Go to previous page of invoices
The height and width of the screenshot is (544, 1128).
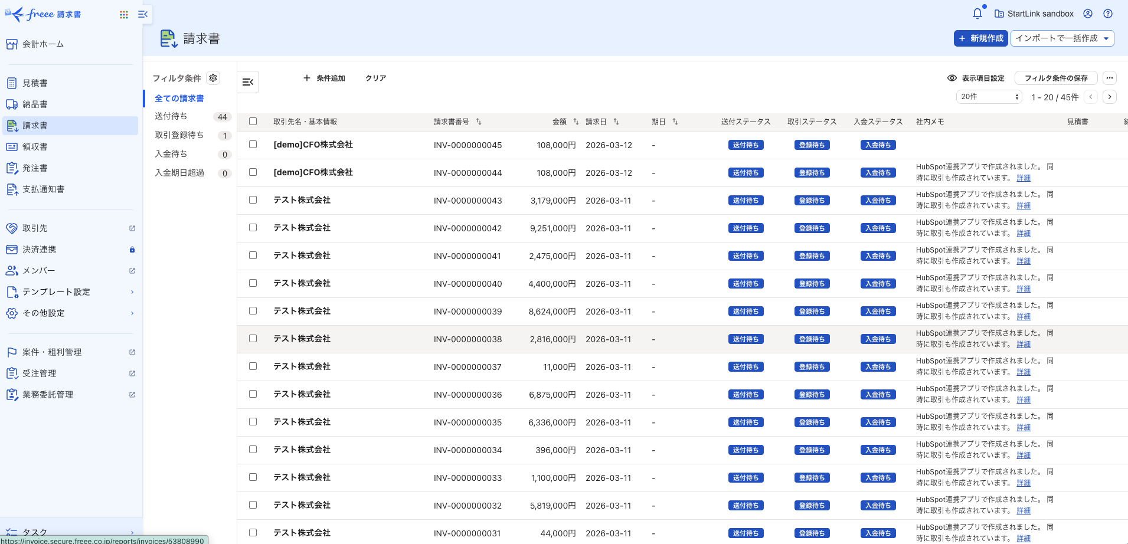point(1091,97)
